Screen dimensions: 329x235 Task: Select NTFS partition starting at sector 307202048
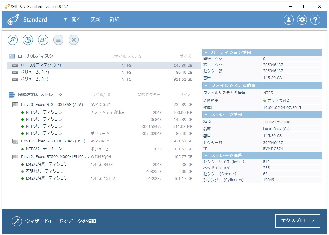tap(104, 133)
